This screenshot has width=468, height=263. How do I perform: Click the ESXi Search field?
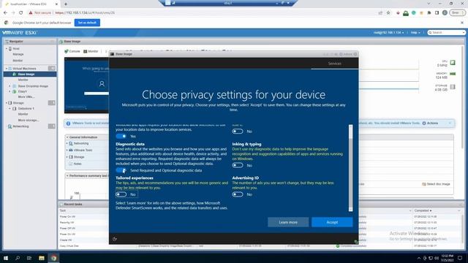click(447, 32)
